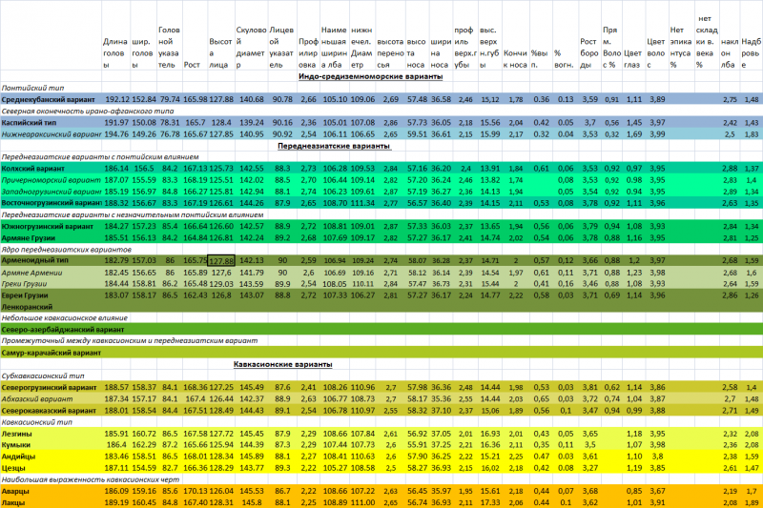The image size is (763, 508).
Task: Click the 'Южногрузинский вариант' row label
Action: [x=47, y=227]
